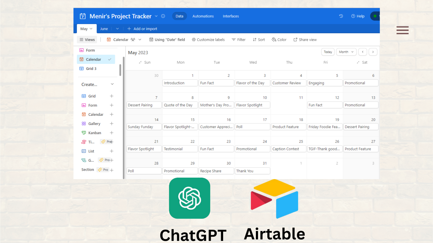Open the Flavor of the Day event
Screen dimensions: 433x243
click(x=252, y=83)
